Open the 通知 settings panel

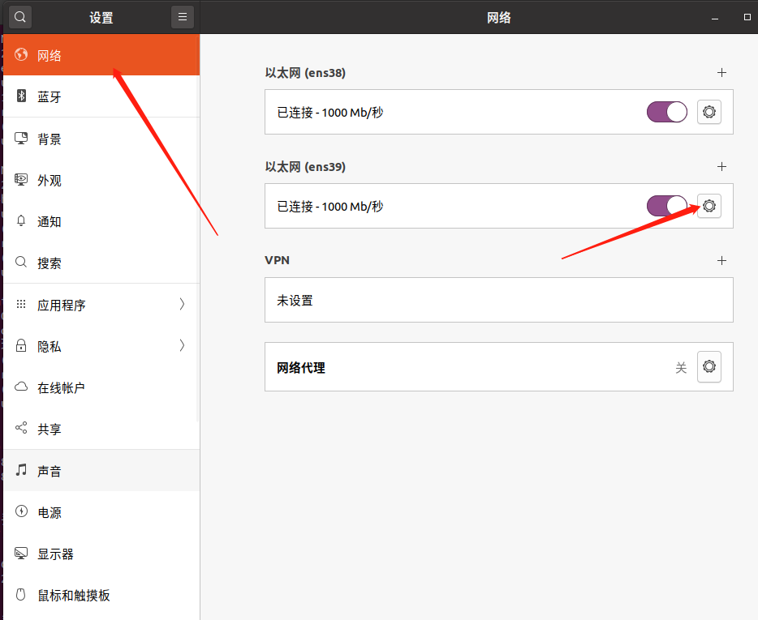pos(101,221)
